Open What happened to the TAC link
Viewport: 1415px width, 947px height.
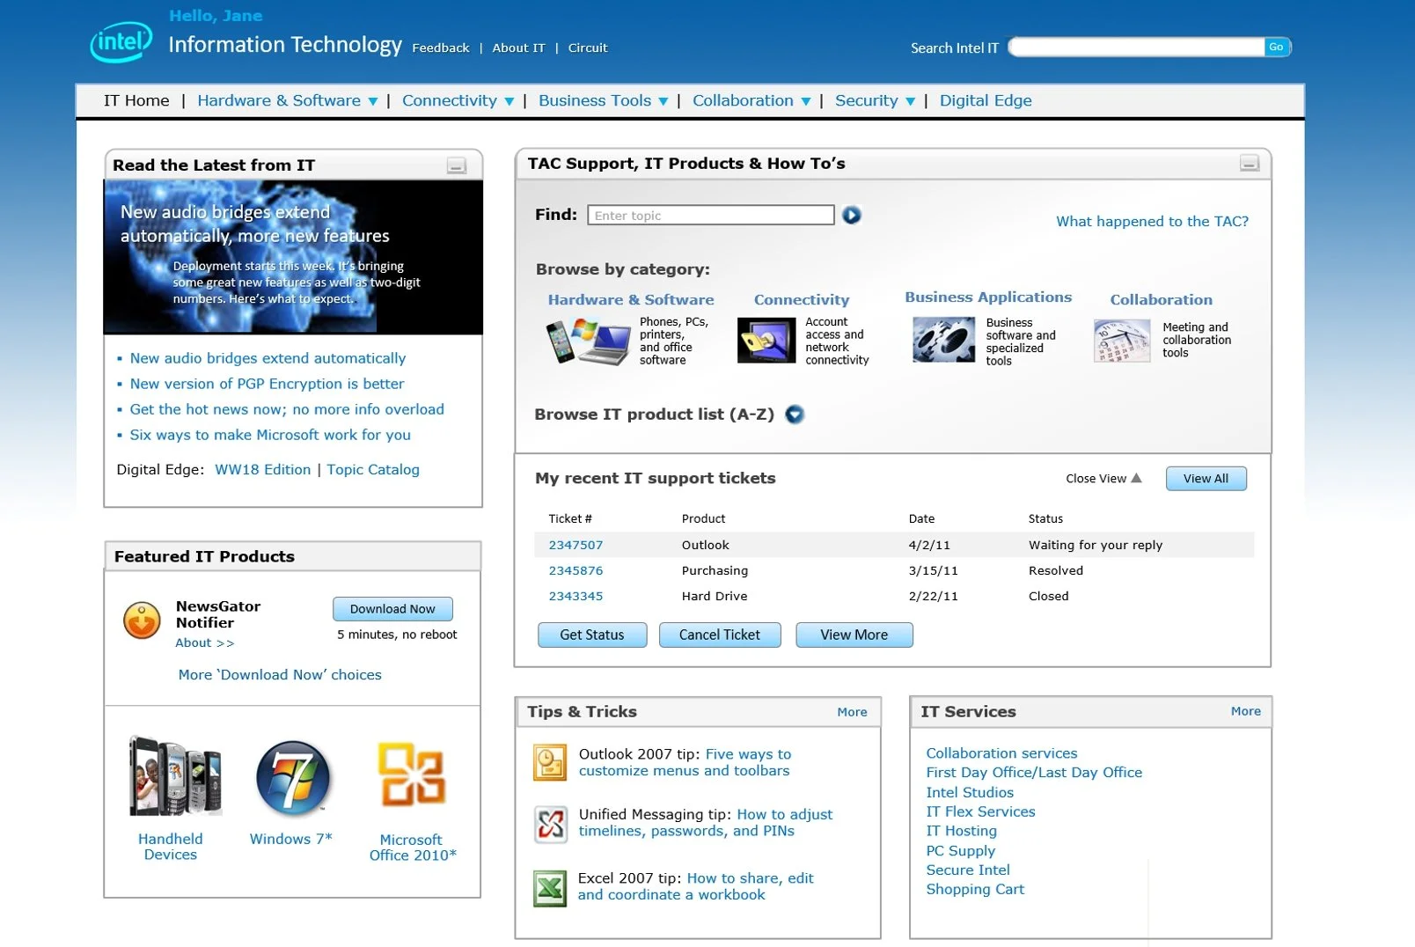[1152, 221]
